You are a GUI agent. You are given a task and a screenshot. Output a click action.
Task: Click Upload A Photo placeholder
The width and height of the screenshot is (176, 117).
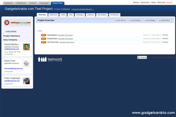click(26, 64)
